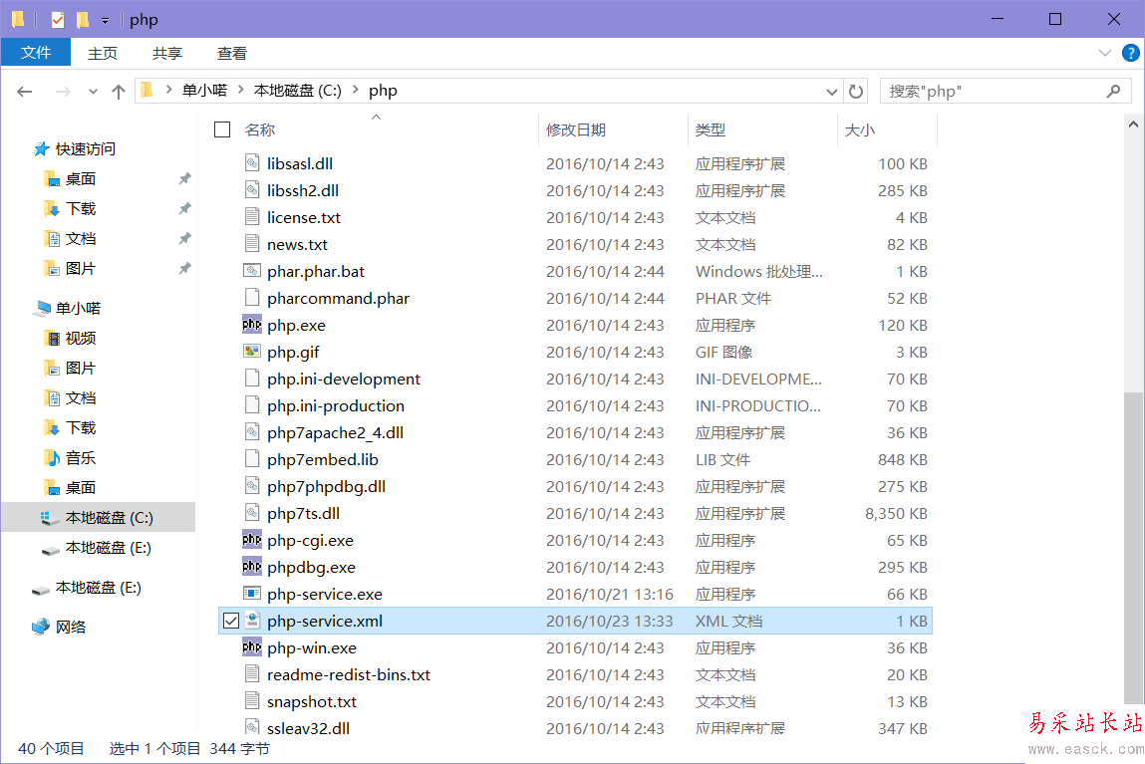This screenshot has width=1145, height=764.
Task: Click the php-win.exe file icon
Action: click(252, 648)
